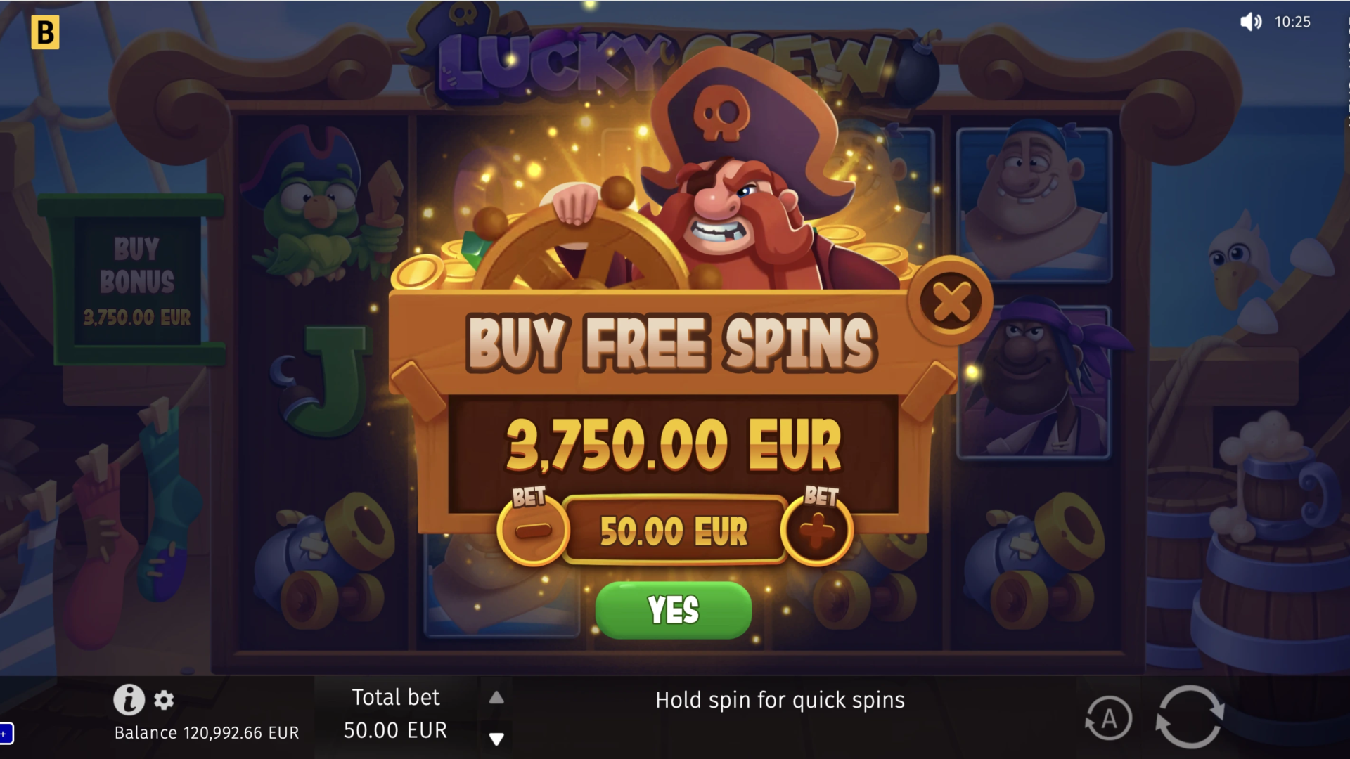Increase bet with the plus button

[817, 530]
